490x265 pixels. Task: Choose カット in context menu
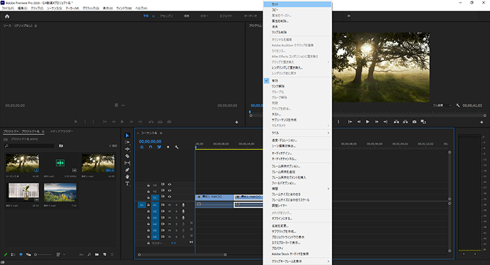pos(297,5)
